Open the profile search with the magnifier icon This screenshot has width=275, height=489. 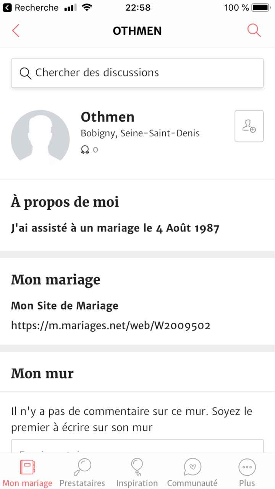(254, 31)
